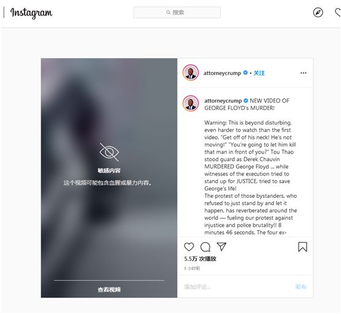This screenshot has width=341, height=314.
Task: Click the Instagram logo
Action: [x=31, y=13]
